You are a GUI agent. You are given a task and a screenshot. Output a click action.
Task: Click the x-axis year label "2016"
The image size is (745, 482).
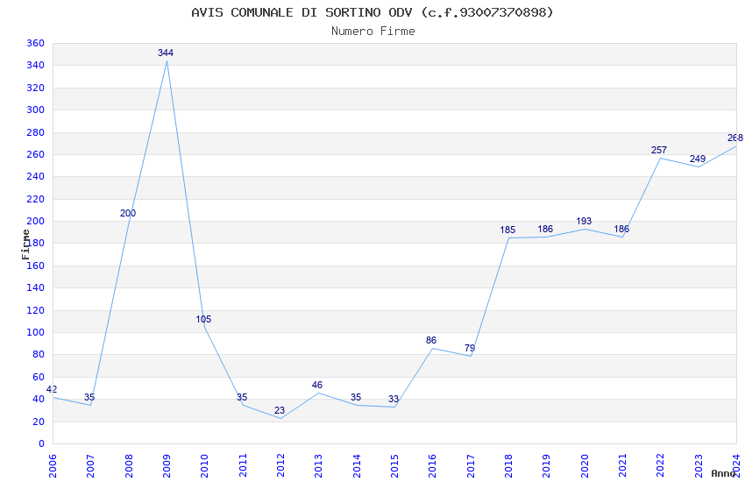[x=432, y=466]
